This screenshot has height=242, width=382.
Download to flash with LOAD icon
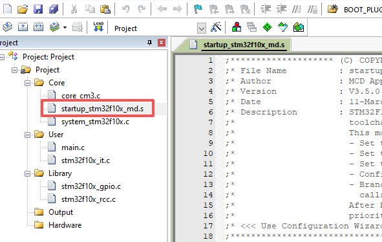[98, 27]
